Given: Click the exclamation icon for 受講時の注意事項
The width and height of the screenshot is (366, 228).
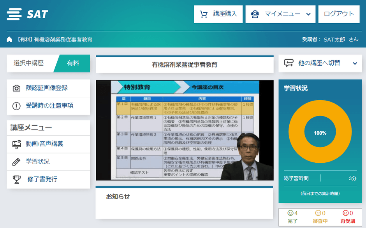Looking at the screenshot, I should (x=16, y=106).
